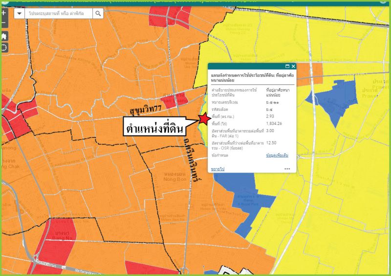The image size is (391, 276).
Task: Open the search source dropdown arrow
Action: click(x=19, y=14)
